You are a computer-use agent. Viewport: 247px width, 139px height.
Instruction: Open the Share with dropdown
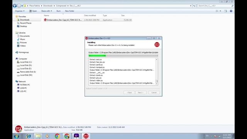pos(46,11)
